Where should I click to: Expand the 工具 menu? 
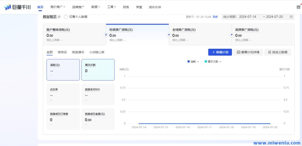(112, 7)
